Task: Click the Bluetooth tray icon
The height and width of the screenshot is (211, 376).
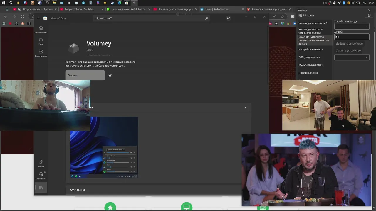Action: [x=344, y=3]
